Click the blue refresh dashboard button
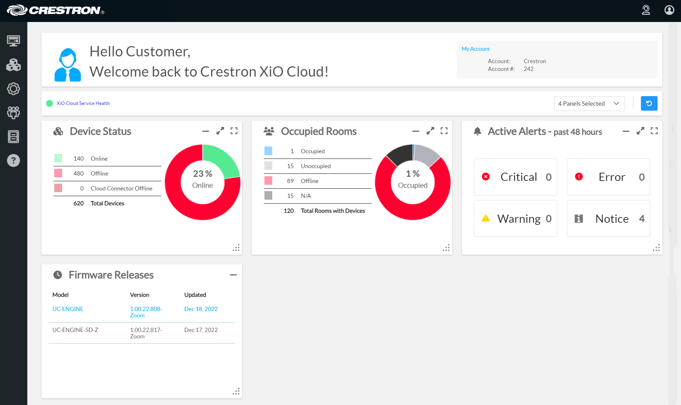 (649, 104)
